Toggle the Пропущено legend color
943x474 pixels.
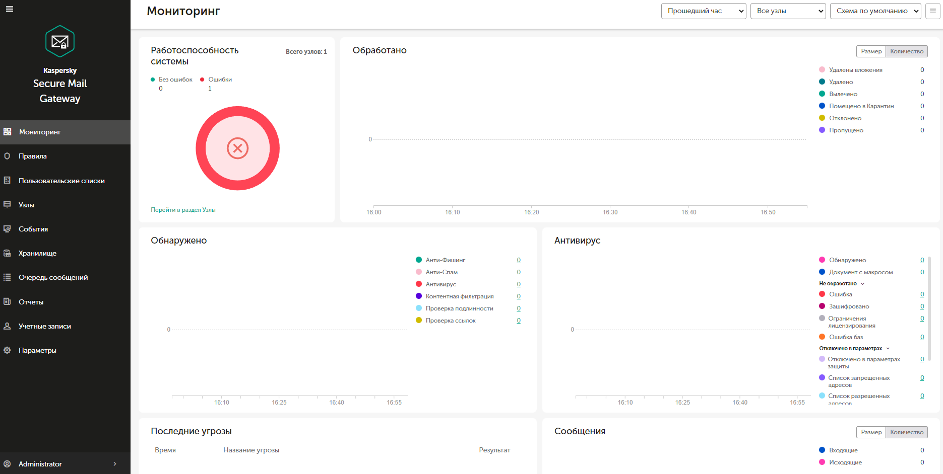tap(822, 130)
